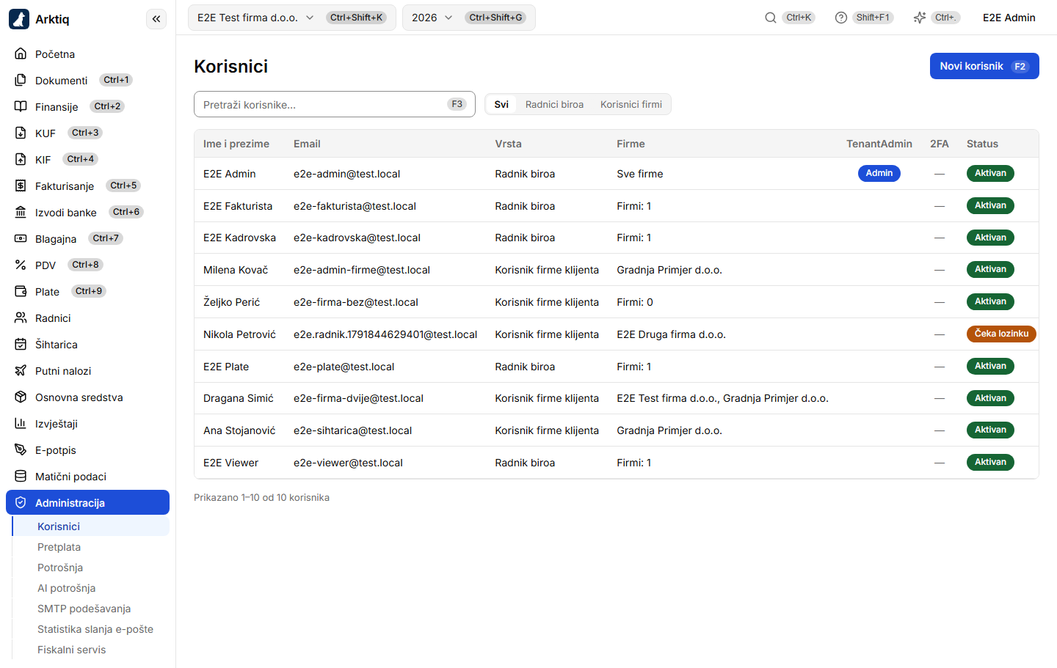Click the PDV percent icon

click(21, 265)
